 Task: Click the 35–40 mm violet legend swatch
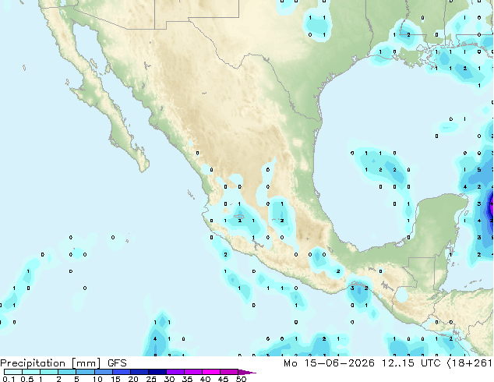click(x=192, y=372)
